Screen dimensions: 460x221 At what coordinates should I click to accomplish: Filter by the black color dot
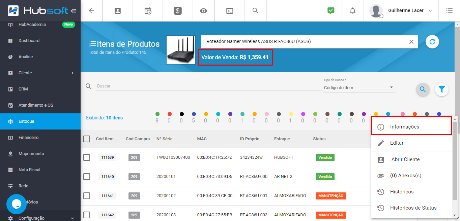[181, 114]
